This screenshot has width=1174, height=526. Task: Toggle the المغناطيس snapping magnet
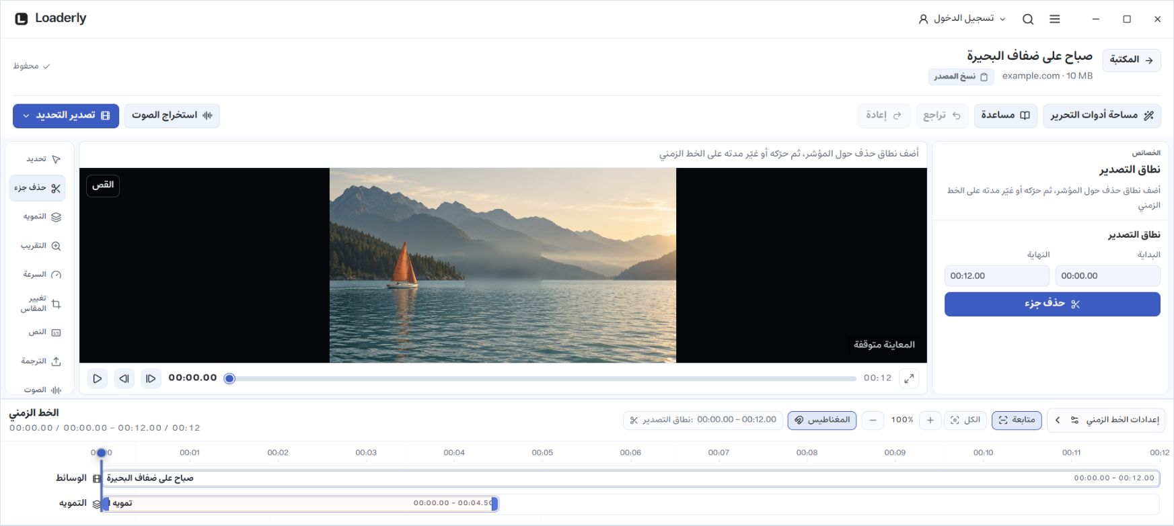point(822,421)
